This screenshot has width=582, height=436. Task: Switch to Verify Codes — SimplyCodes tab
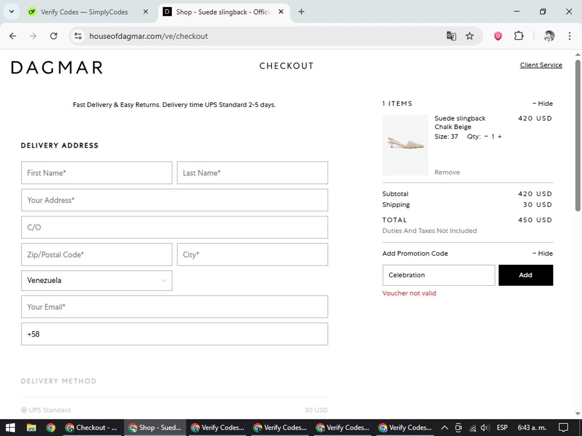coord(84,12)
